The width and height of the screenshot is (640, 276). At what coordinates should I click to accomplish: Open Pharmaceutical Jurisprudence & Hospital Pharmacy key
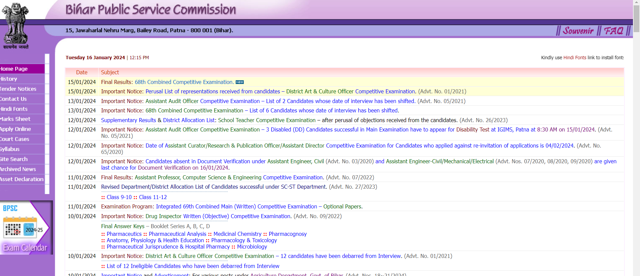[x=168, y=247]
